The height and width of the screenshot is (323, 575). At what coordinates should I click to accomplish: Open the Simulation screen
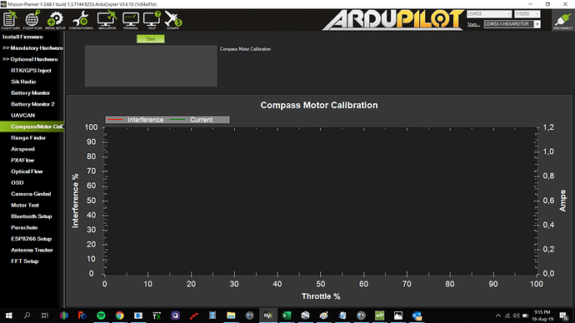(x=107, y=20)
